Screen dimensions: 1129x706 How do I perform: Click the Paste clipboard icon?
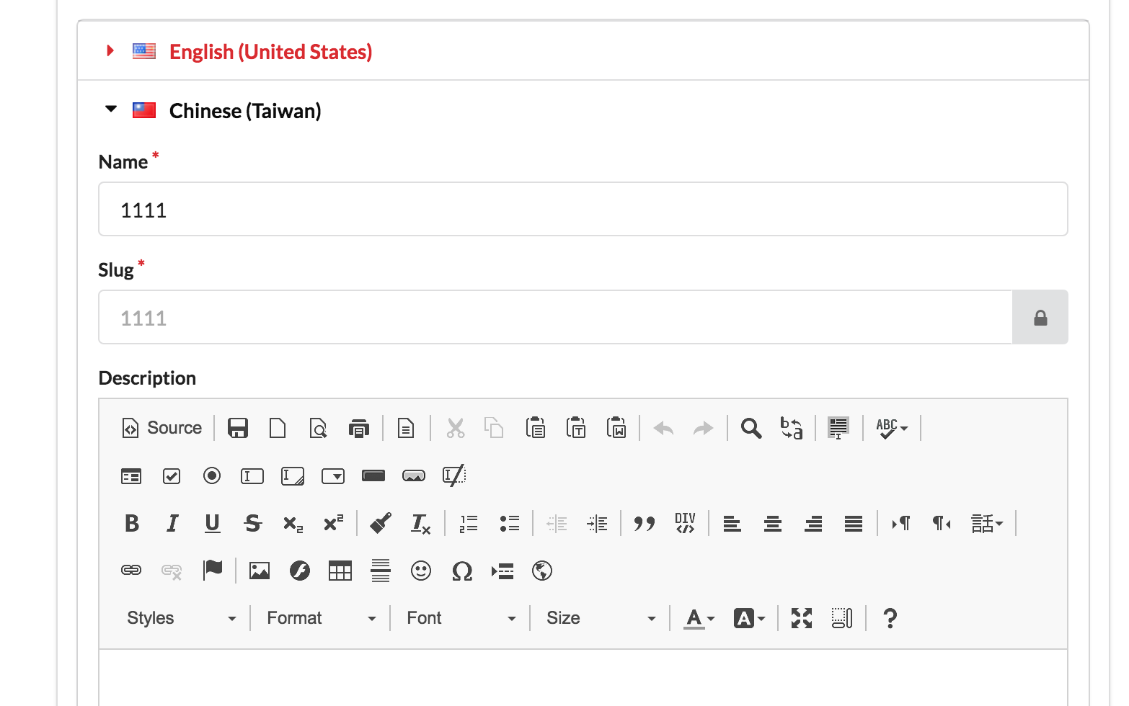[536, 428]
